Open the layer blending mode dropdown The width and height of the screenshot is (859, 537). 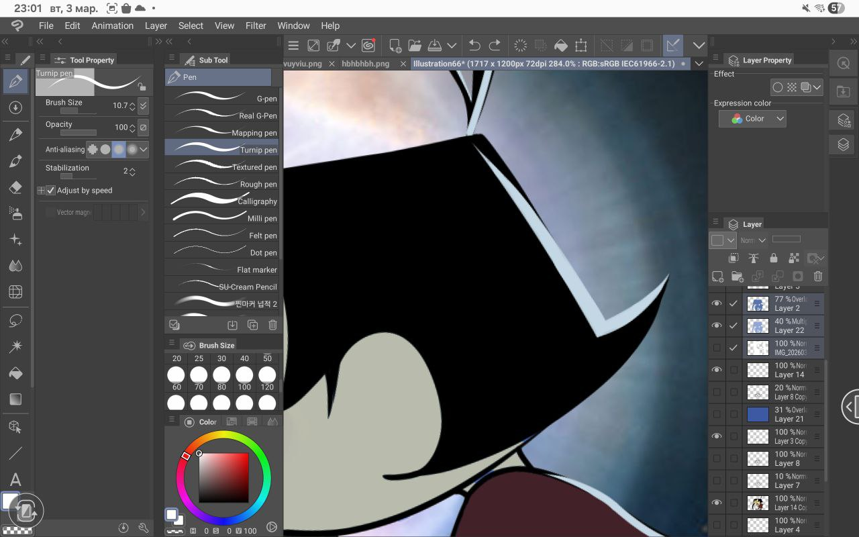tap(754, 240)
